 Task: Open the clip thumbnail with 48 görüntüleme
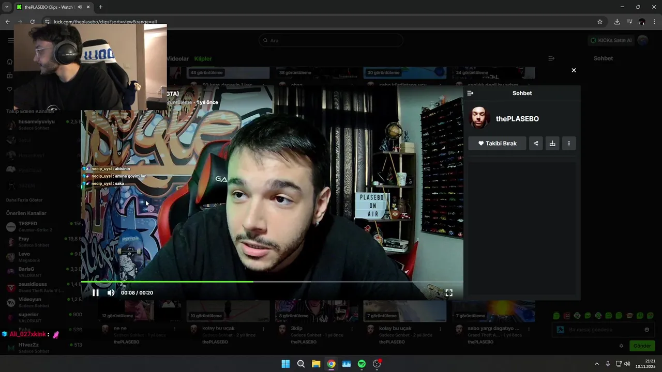tap(229, 73)
